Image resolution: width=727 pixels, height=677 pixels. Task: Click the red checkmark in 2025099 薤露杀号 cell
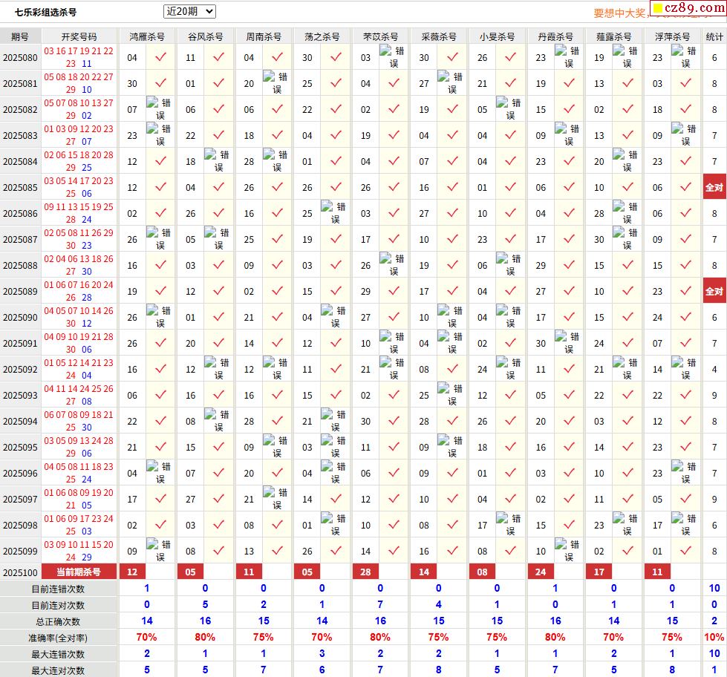tap(627, 550)
